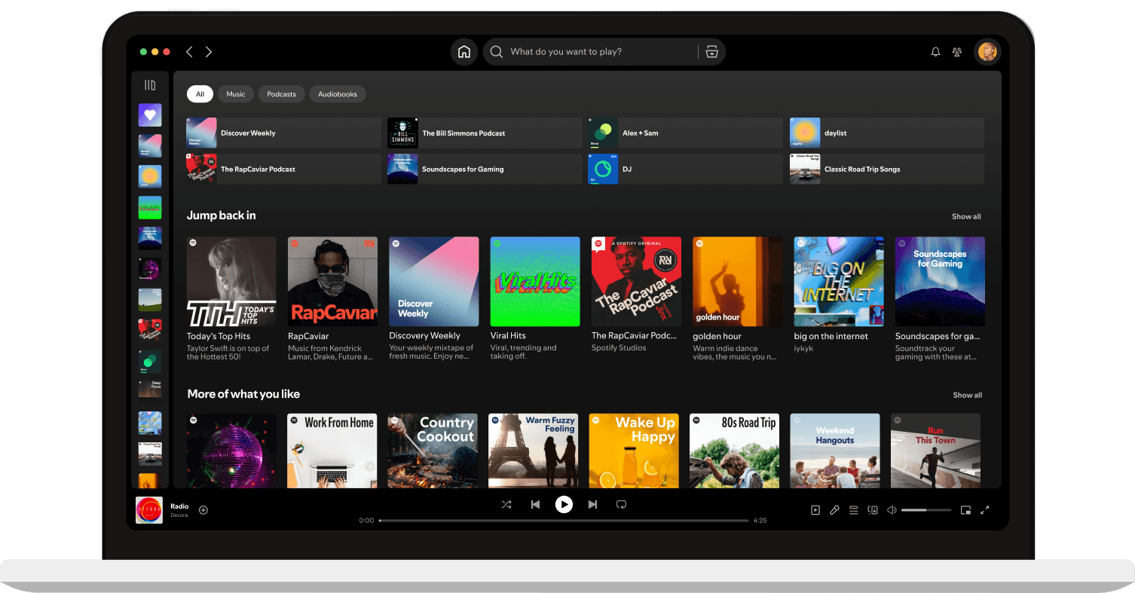Viewport: 1135px width, 593px height.
Task: Click the Connect to a device icon
Action: (872, 509)
